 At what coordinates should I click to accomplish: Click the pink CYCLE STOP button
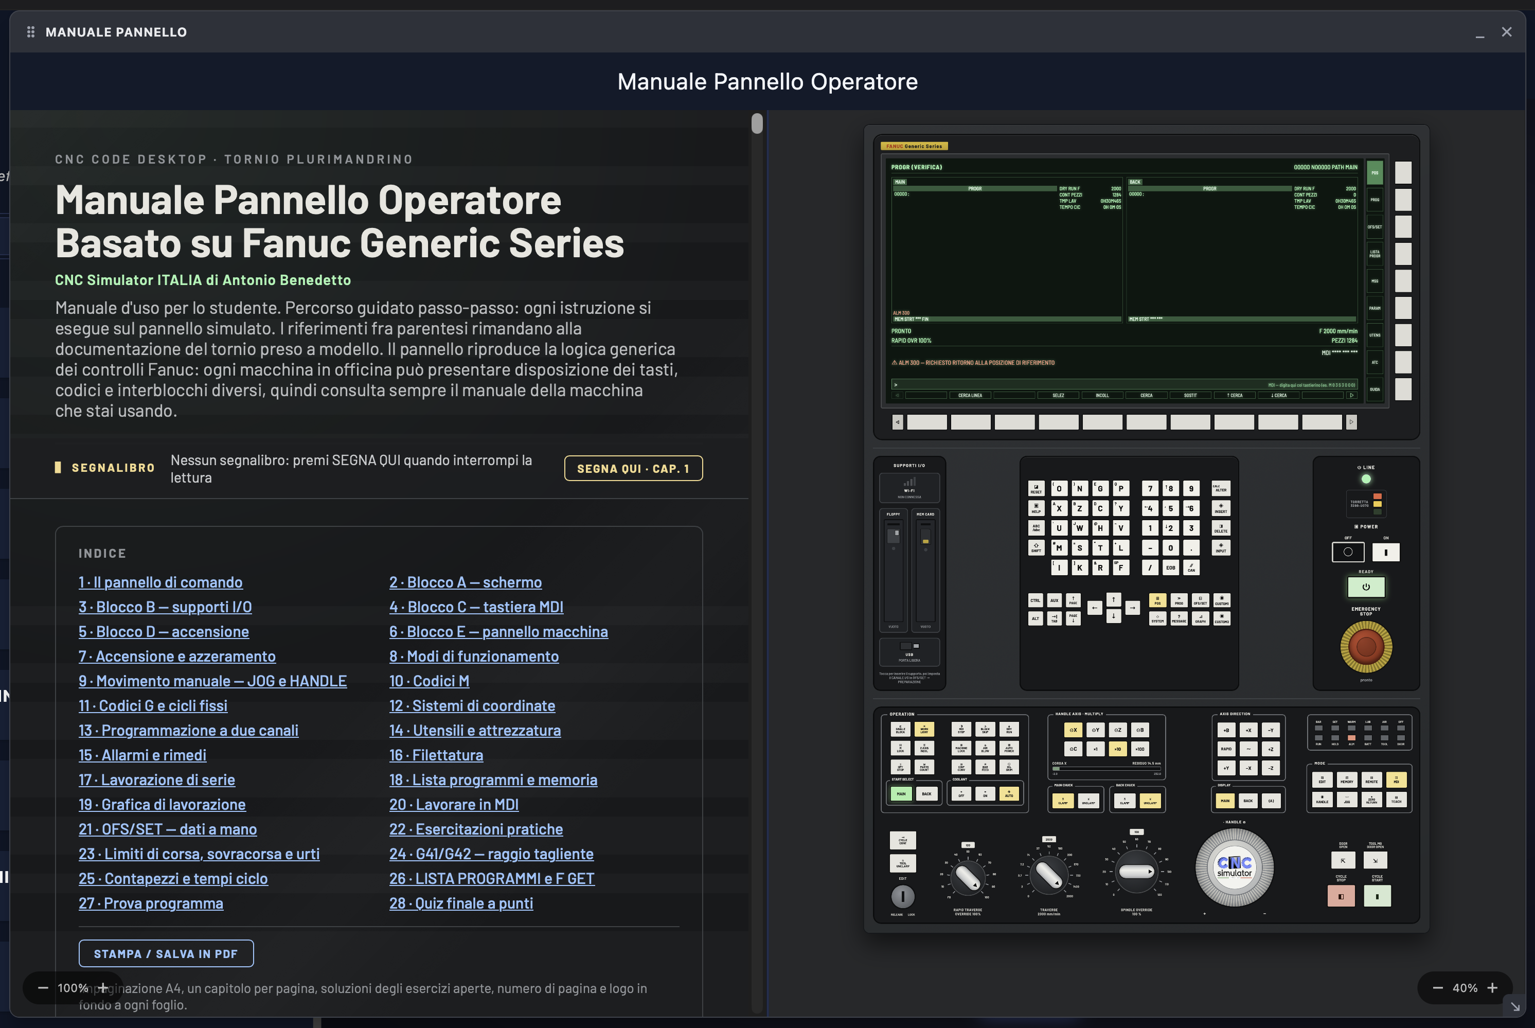(x=1341, y=896)
